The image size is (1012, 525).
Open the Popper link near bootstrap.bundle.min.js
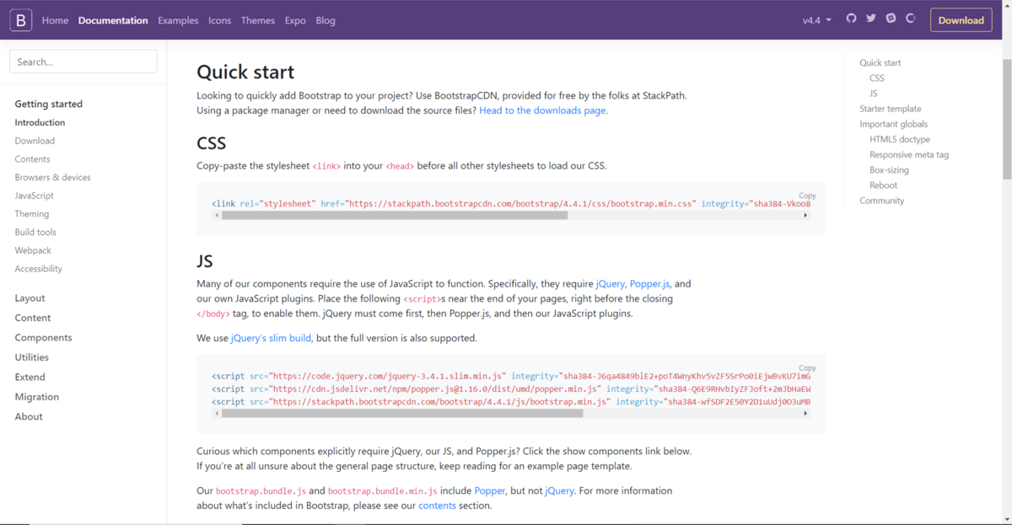click(490, 490)
